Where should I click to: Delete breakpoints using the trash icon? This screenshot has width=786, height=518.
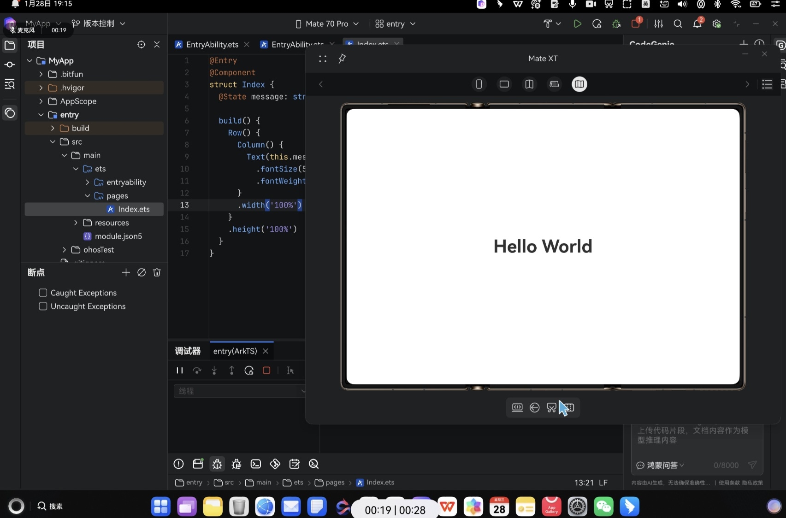[x=157, y=273]
